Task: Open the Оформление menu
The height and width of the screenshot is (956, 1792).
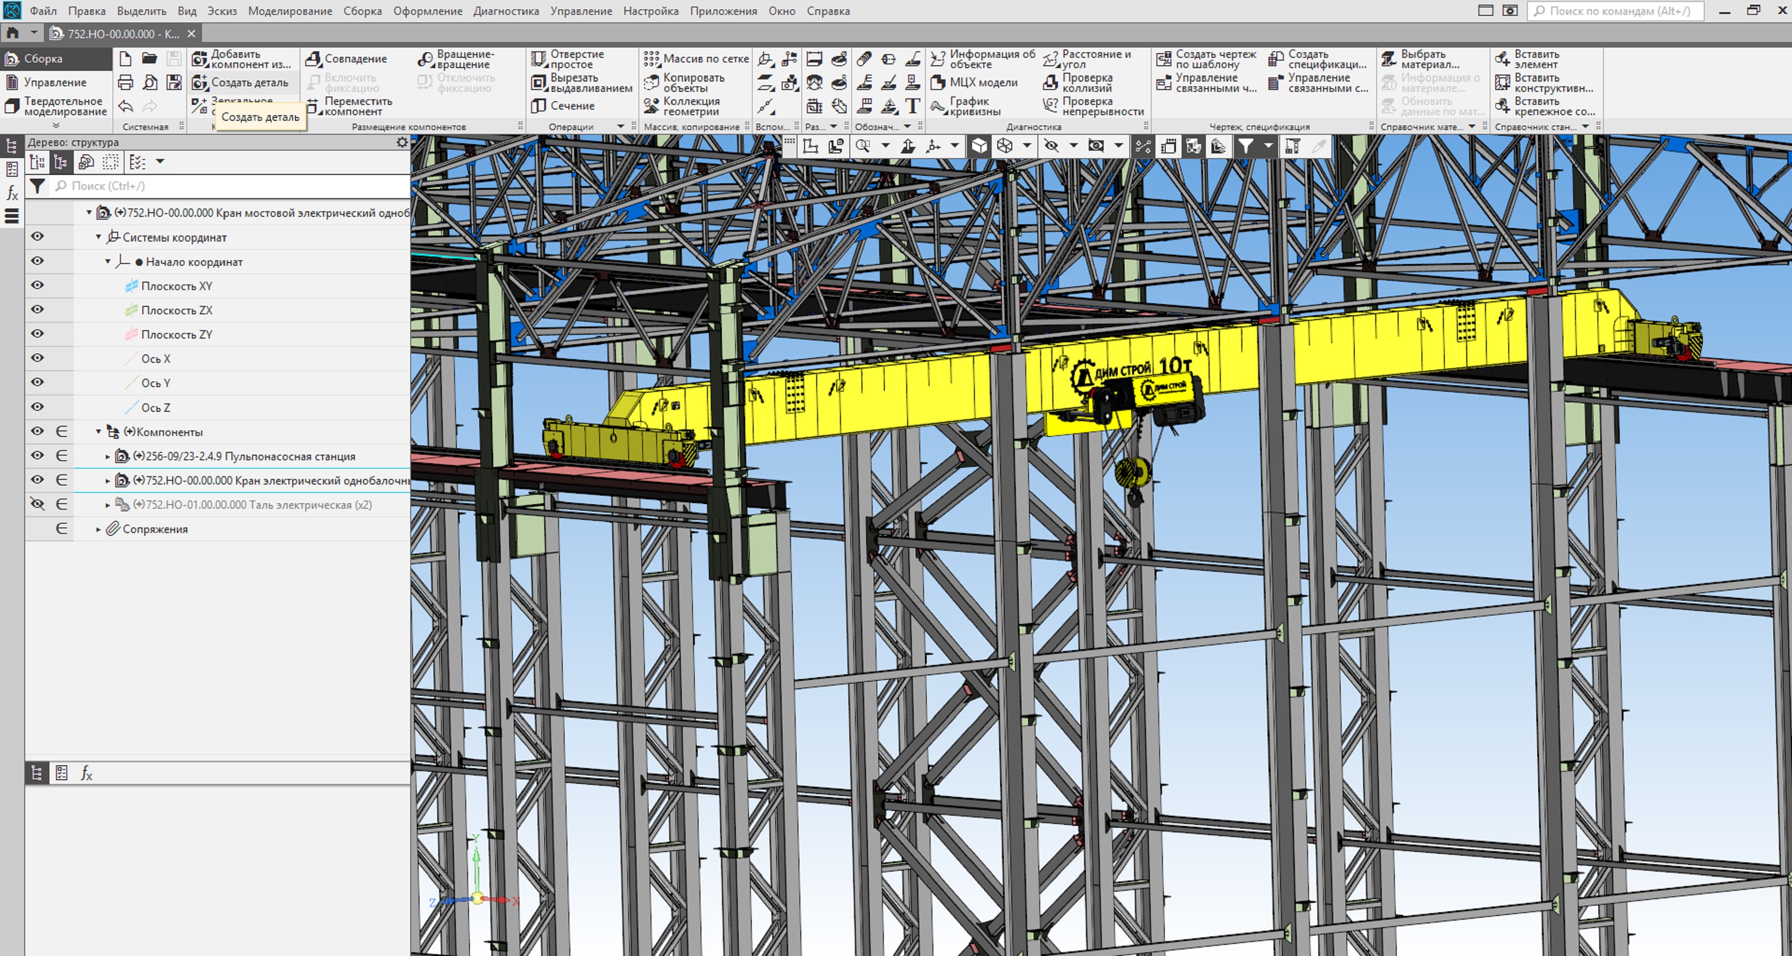Action: click(x=427, y=11)
